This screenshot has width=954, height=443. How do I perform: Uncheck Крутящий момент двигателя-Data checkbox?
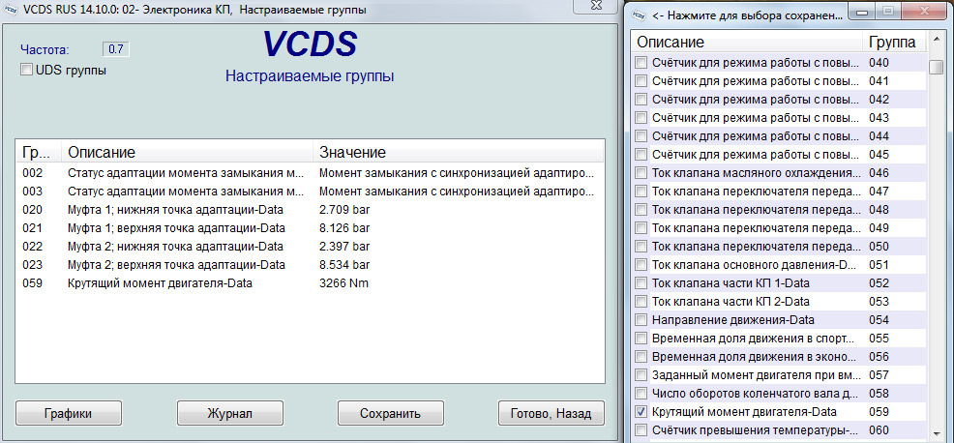point(641,411)
